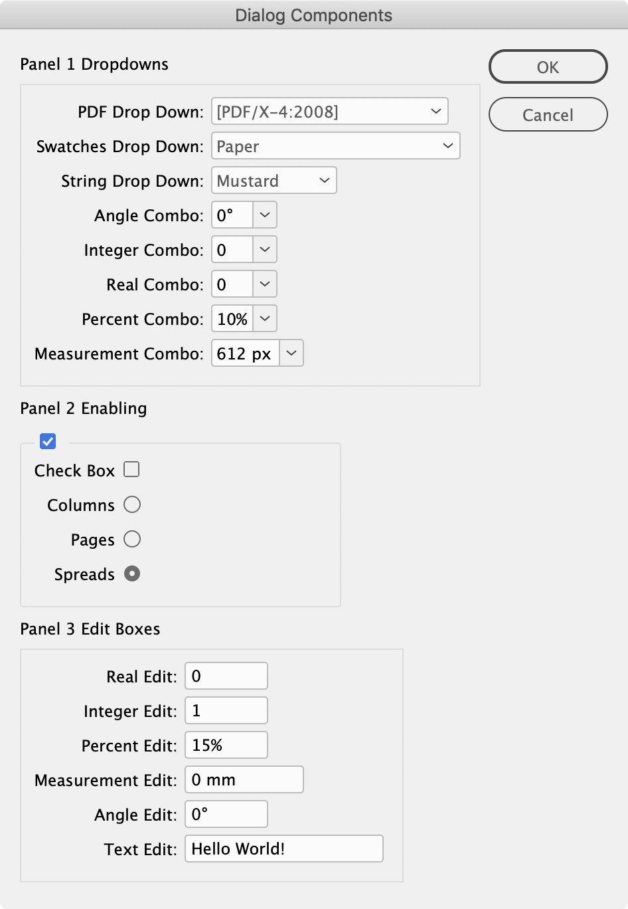
Task: Uncheck the Panel 2 Enabling checkbox
Action: pyautogui.click(x=47, y=441)
